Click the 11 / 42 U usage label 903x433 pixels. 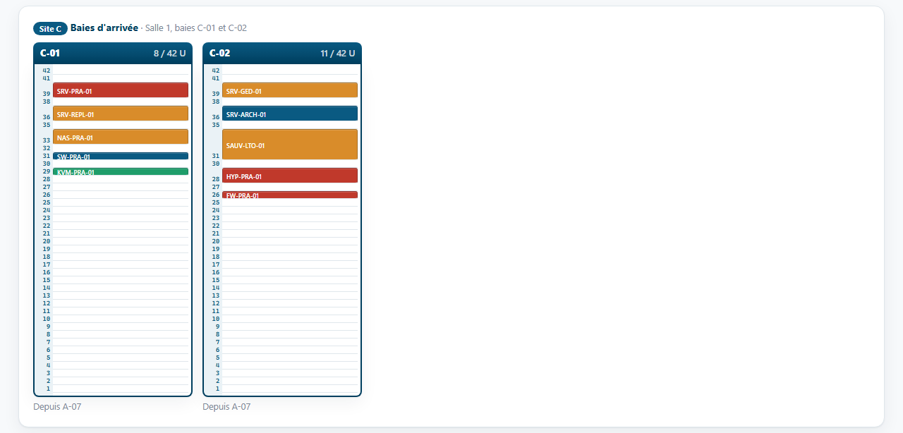point(338,54)
